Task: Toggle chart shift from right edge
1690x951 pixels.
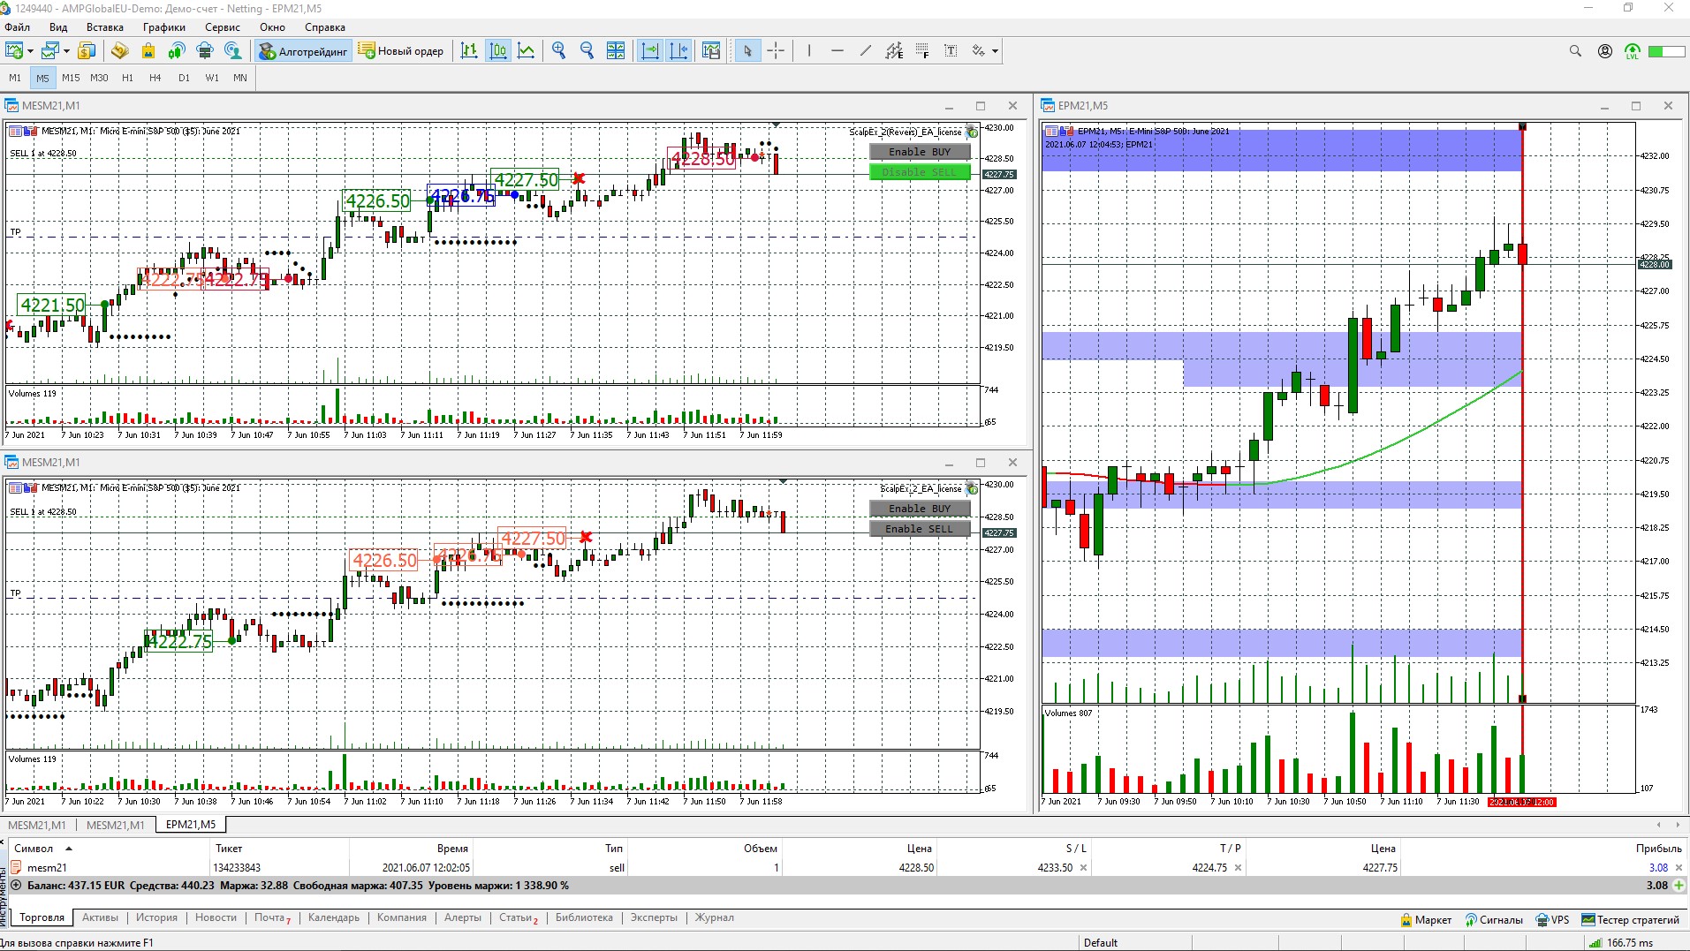Action: click(x=678, y=51)
